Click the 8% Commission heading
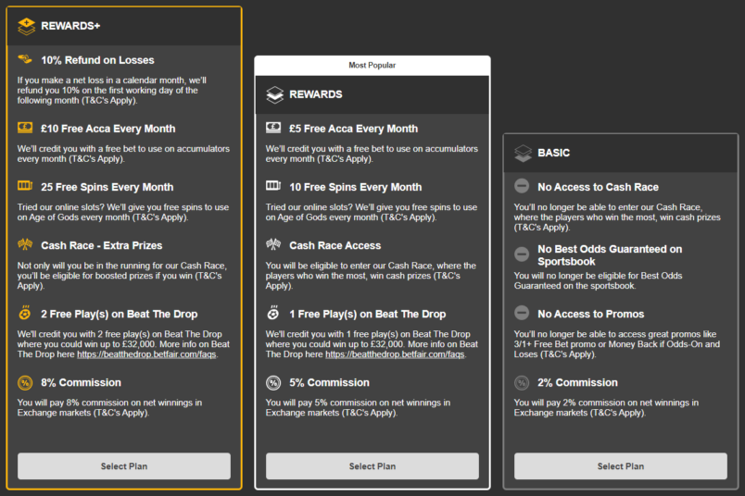Screen dimensions: 745x496 point(81,382)
